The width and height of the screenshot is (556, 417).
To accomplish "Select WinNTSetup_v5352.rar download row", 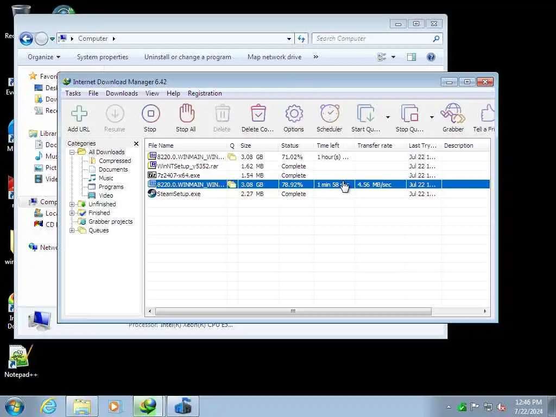I will (317, 166).
